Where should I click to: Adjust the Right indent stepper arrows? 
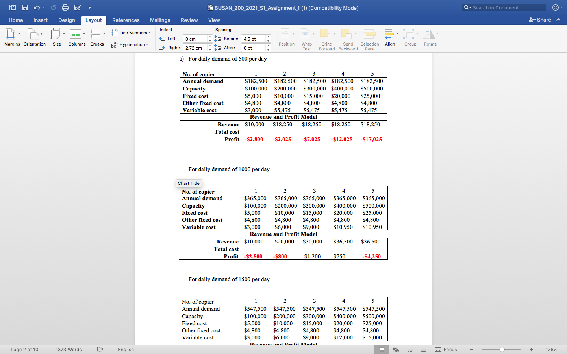click(210, 48)
